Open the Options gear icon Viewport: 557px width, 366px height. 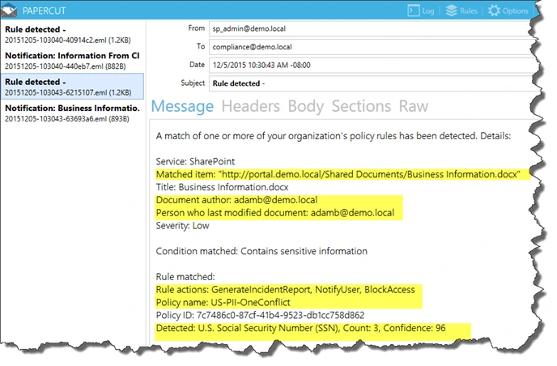pyautogui.click(x=494, y=11)
